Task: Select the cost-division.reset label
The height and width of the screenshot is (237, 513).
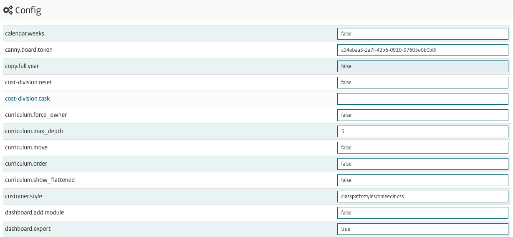Action: (28, 82)
